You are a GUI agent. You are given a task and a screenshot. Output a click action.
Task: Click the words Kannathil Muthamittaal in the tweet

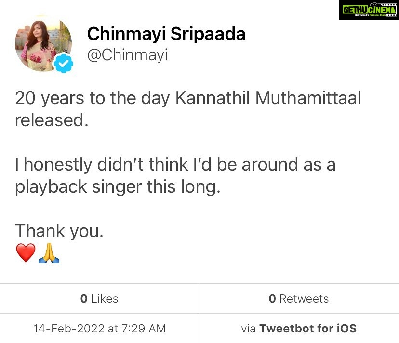coord(268,98)
